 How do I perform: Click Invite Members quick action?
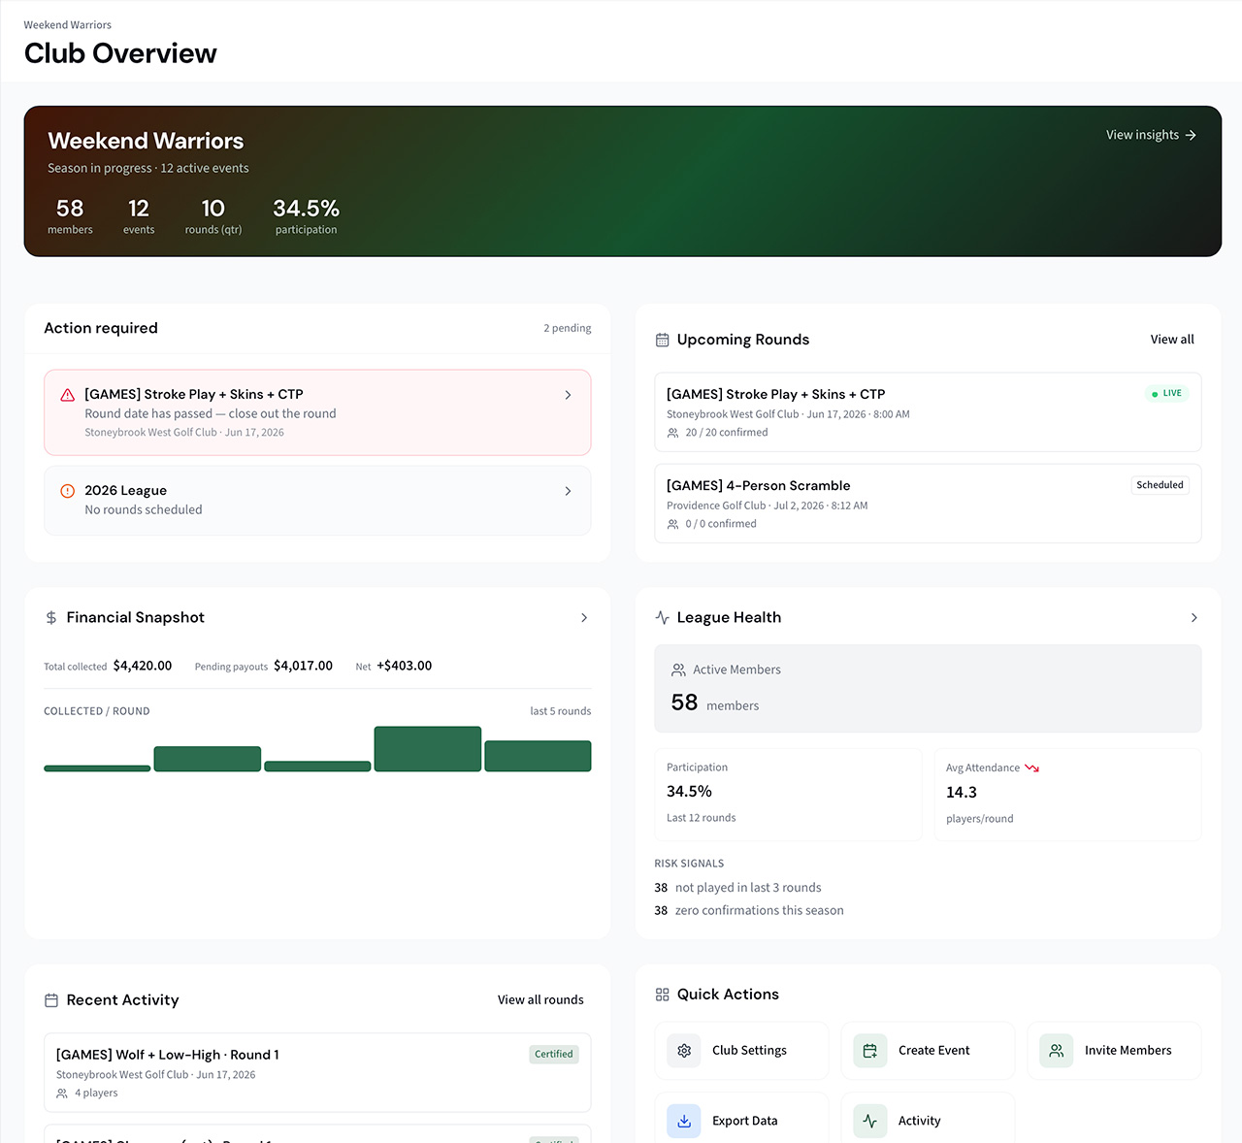point(1114,1051)
